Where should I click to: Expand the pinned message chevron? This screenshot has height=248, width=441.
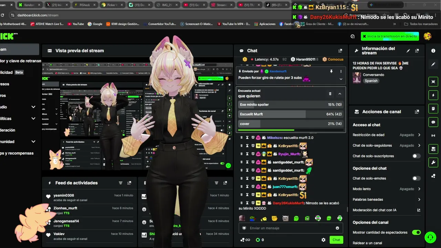click(x=341, y=79)
